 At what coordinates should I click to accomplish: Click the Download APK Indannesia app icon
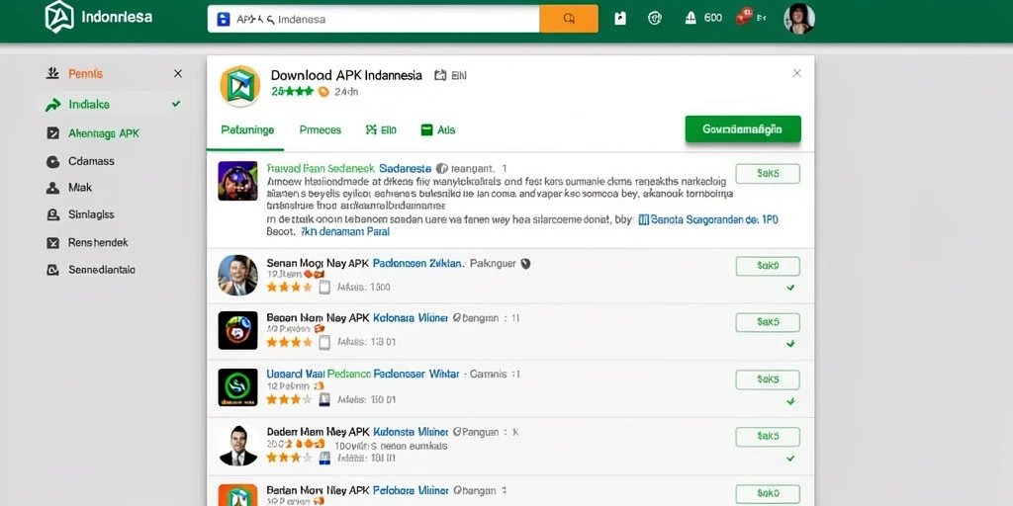pyautogui.click(x=239, y=86)
